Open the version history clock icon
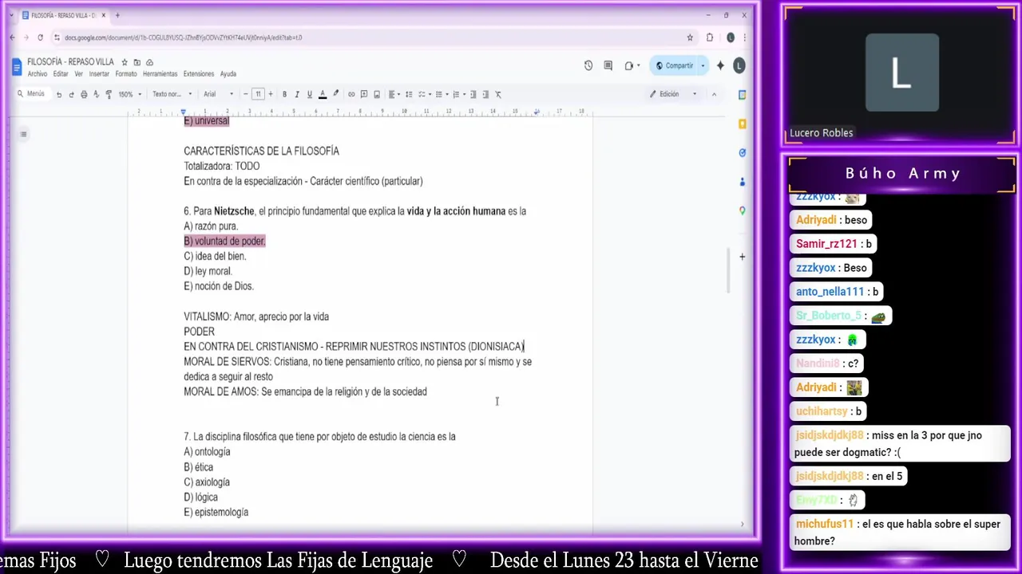Screen dimensions: 1022x574 [x=588, y=66]
